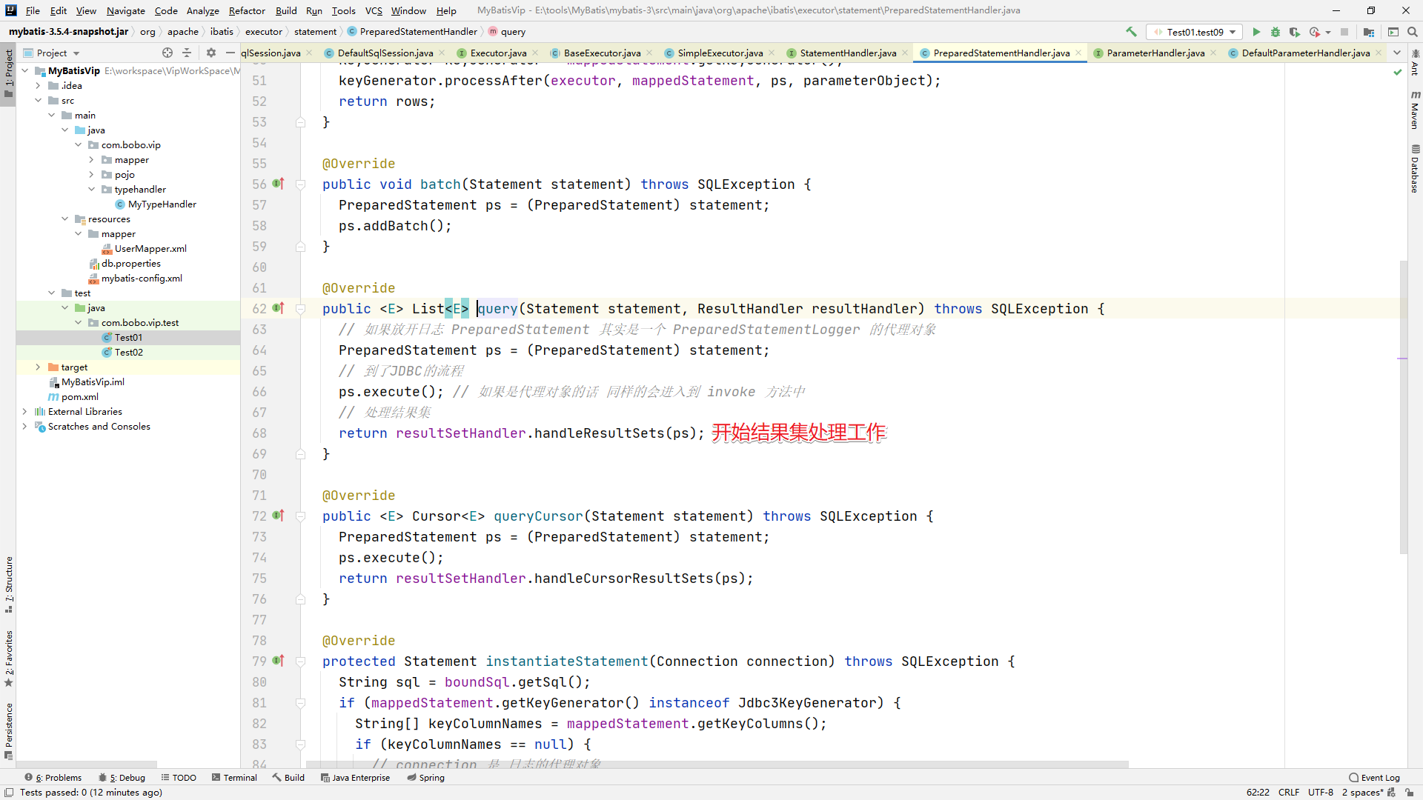The height and width of the screenshot is (800, 1423).
Task: Open Project Structure toolbar icon
Action: pyautogui.click(x=1369, y=32)
